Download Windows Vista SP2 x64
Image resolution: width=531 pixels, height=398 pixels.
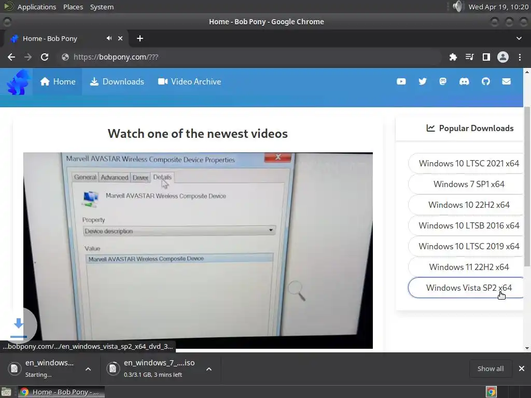466,288
